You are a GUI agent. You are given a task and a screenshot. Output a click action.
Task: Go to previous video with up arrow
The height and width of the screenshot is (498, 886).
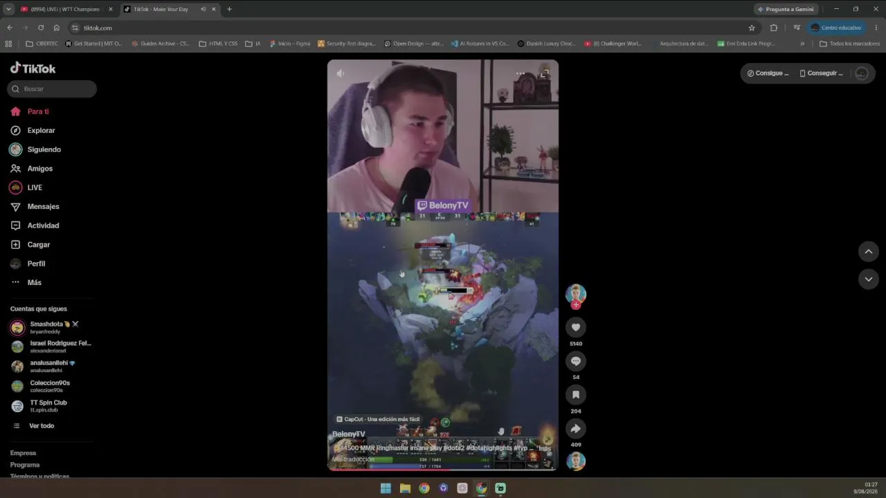(869, 252)
